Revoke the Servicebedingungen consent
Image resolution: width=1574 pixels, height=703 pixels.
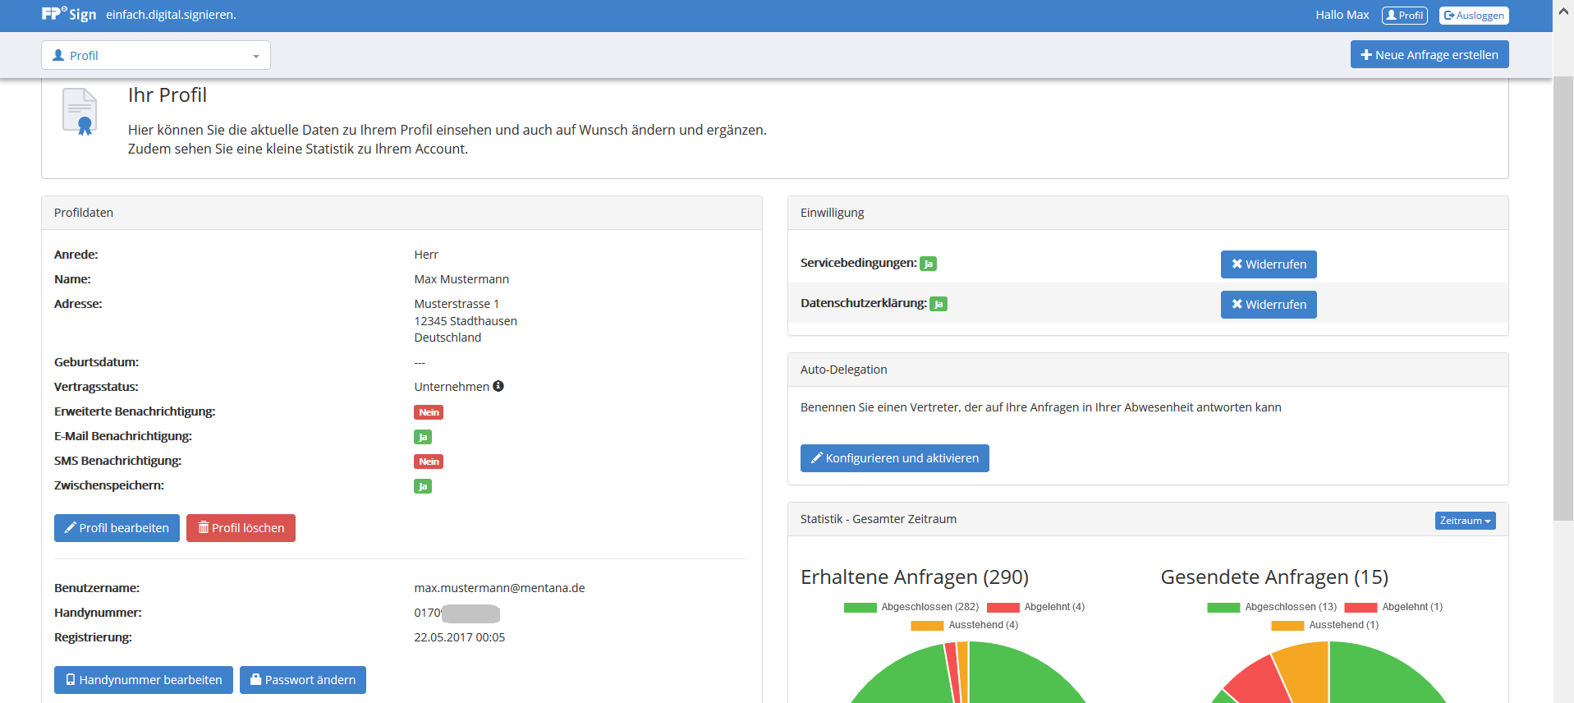(x=1268, y=264)
